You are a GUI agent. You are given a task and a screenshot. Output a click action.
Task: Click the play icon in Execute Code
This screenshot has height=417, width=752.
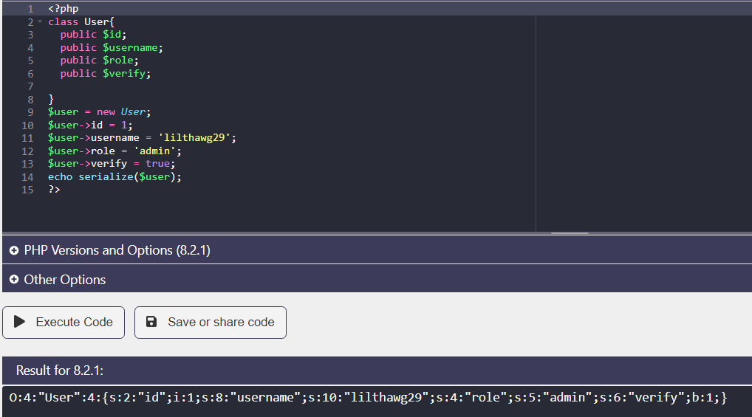[20, 322]
